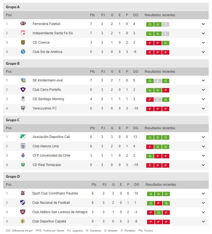The height and width of the screenshot is (234, 212).
Task: Select the Club Cerro Porteño crest
Action: coord(23,90)
